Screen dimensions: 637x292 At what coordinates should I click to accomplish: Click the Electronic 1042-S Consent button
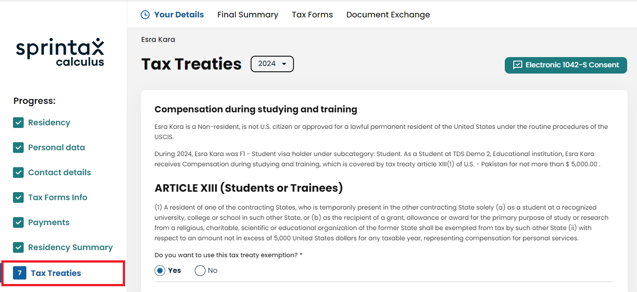[x=566, y=65]
